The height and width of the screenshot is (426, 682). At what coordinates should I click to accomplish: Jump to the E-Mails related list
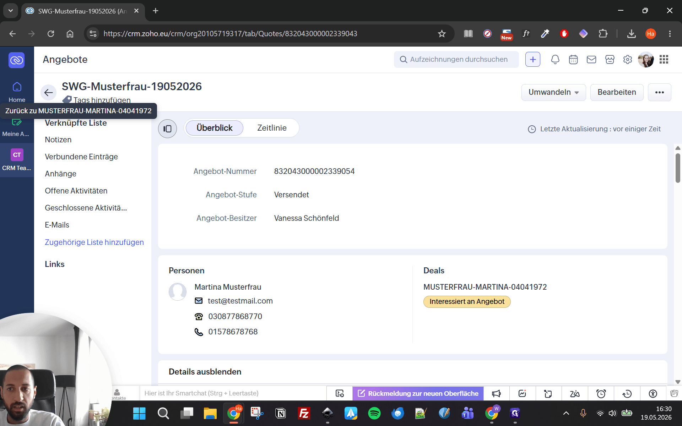pos(57,225)
